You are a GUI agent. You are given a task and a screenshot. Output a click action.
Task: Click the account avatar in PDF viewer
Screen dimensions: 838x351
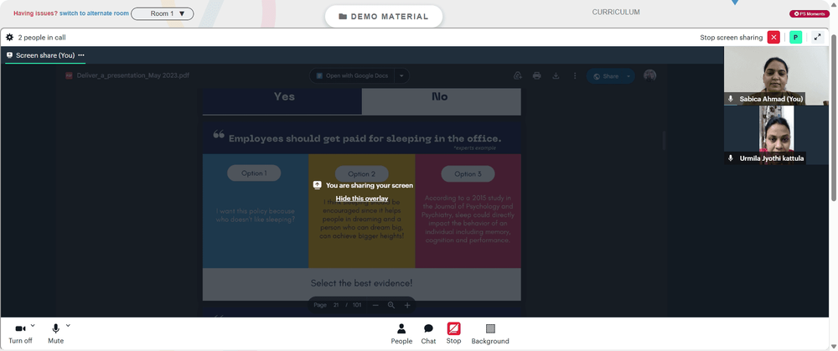(649, 75)
